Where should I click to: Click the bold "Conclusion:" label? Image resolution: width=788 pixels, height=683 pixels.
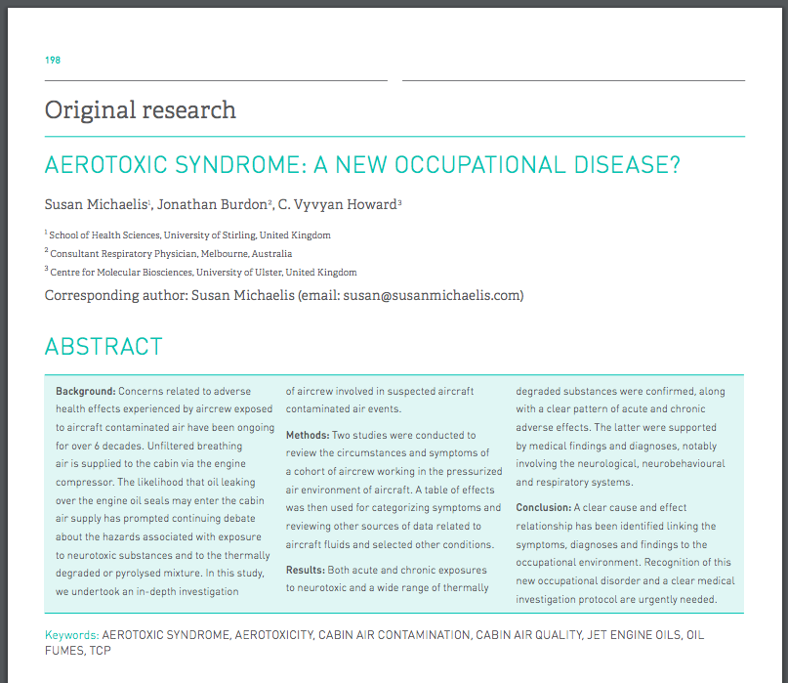[543, 508]
